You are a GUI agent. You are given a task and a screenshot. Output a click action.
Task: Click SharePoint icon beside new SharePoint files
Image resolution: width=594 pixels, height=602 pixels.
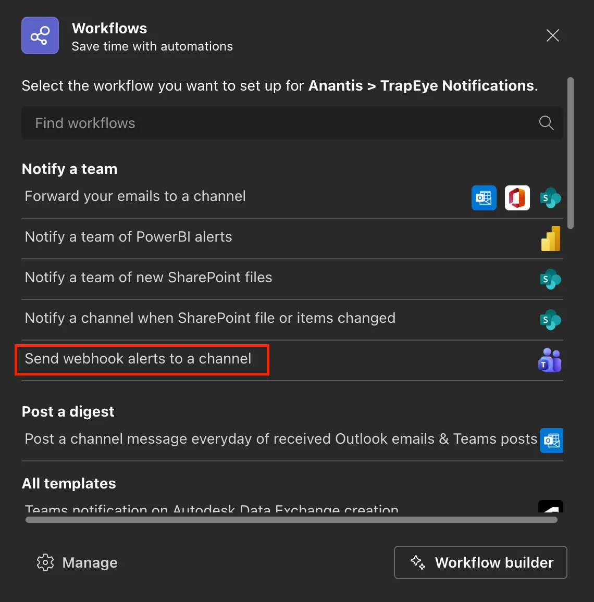(550, 279)
